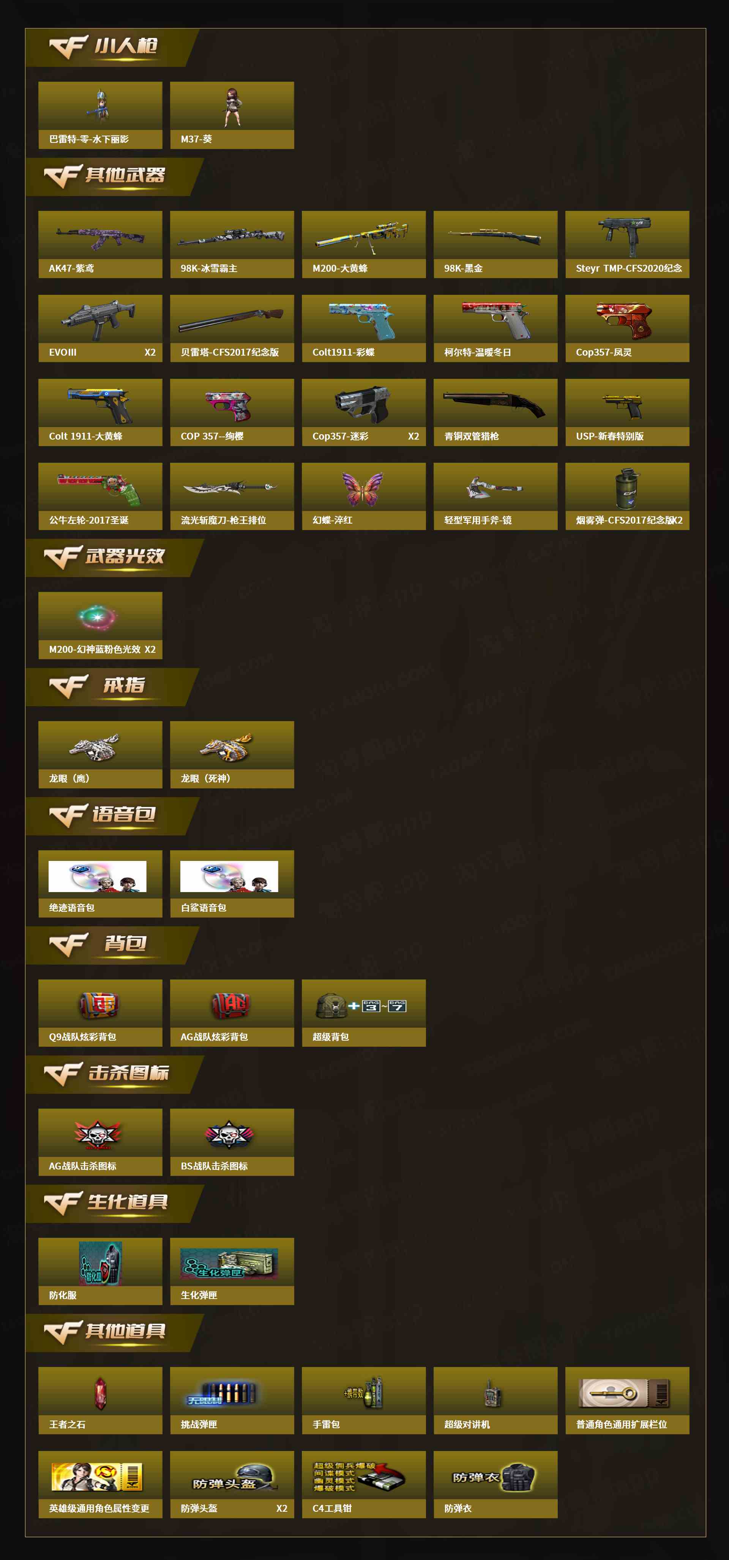729x1560 pixels.
Task: Choose the 普通角色通用扩展栏位 key card
Action: [x=625, y=1393]
